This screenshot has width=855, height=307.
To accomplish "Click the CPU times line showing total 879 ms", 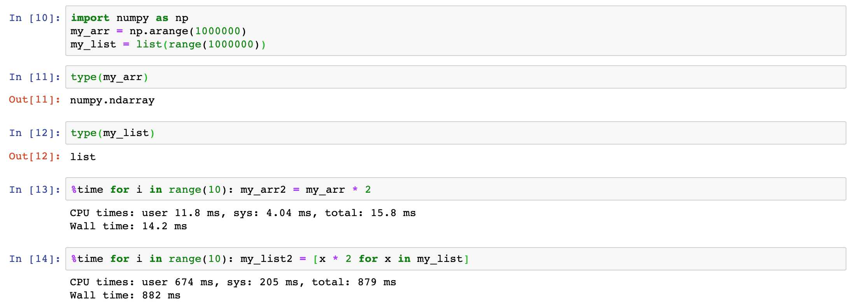I will click(233, 282).
